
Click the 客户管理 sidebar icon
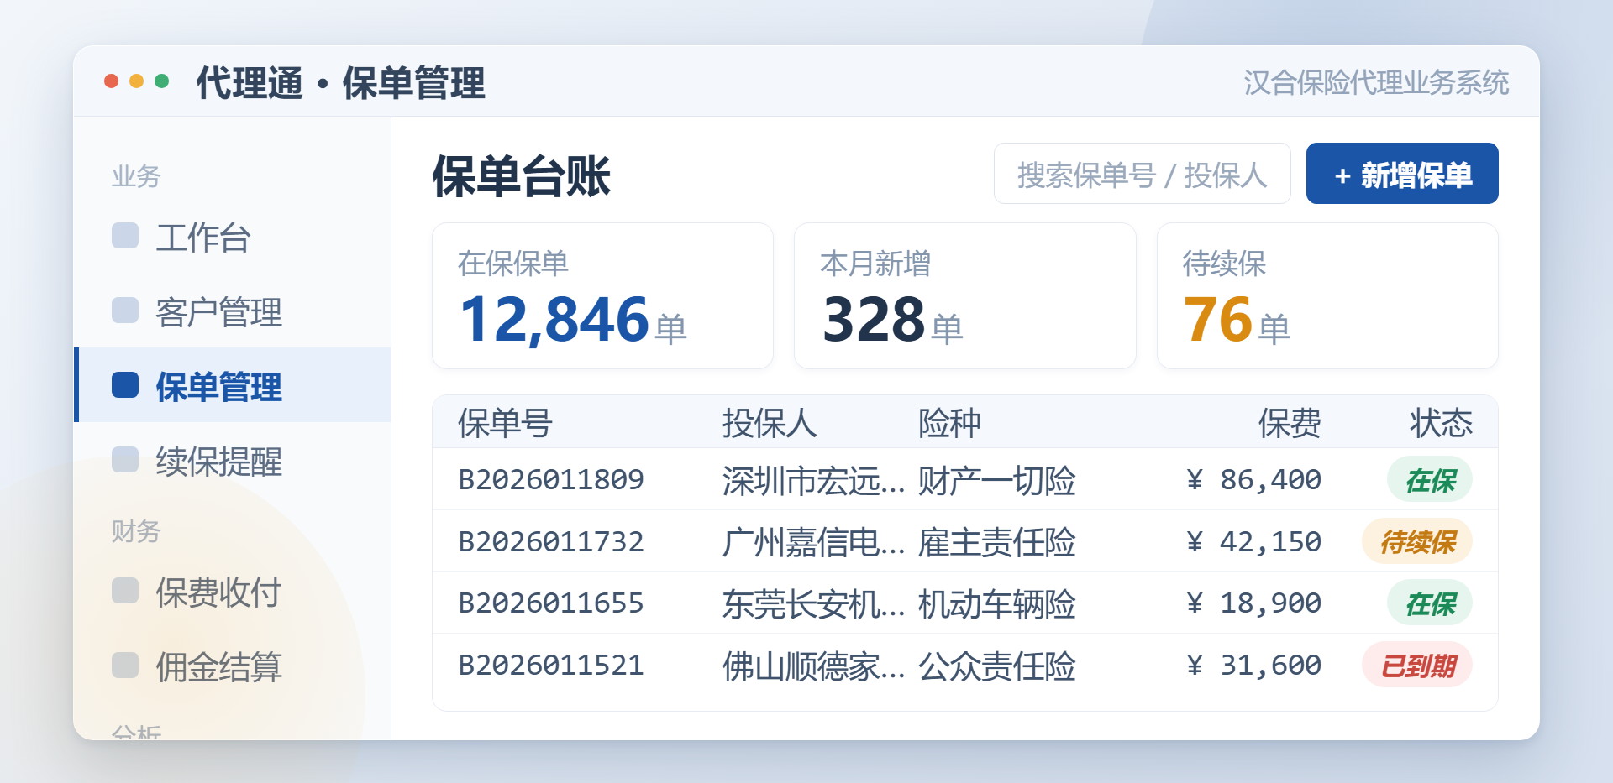point(125,311)
